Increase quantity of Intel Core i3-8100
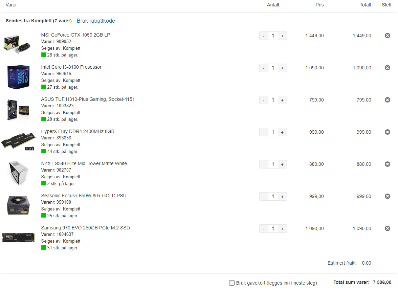This screenshot has width=398, height=291. pyautogui.click(x=282, y=68)
